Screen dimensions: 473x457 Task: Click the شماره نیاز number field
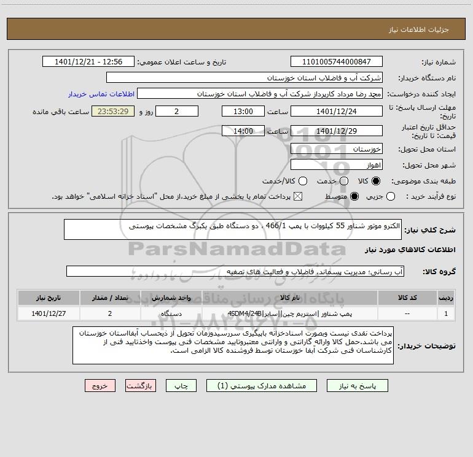pos(337,61)
